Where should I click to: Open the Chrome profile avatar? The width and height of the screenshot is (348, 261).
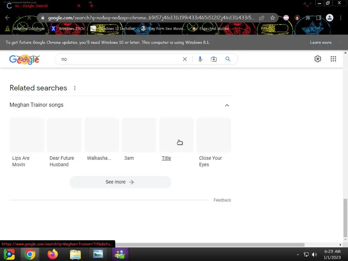click(x=330, y=18)
